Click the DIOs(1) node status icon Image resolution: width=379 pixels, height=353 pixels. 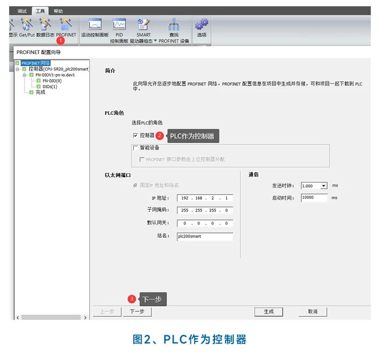tap(38, 86)
